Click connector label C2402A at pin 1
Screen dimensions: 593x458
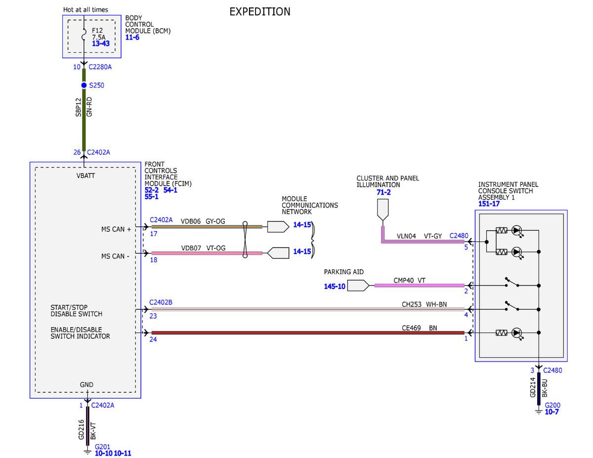(103, 405)
